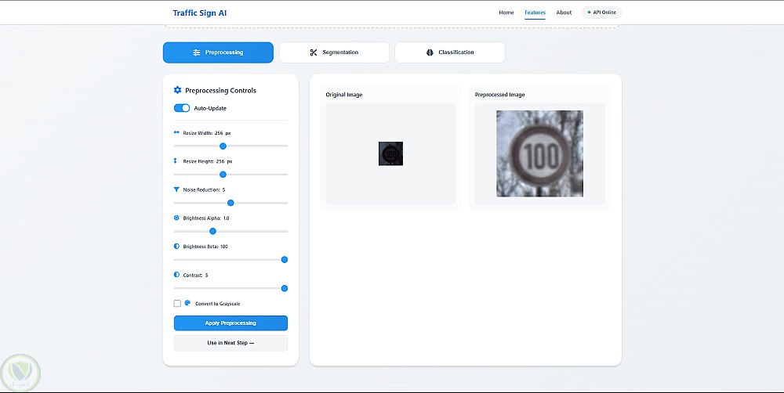Click the Resize Width slider handle
This screenshot has height=393, width=784.
point(223,146)
